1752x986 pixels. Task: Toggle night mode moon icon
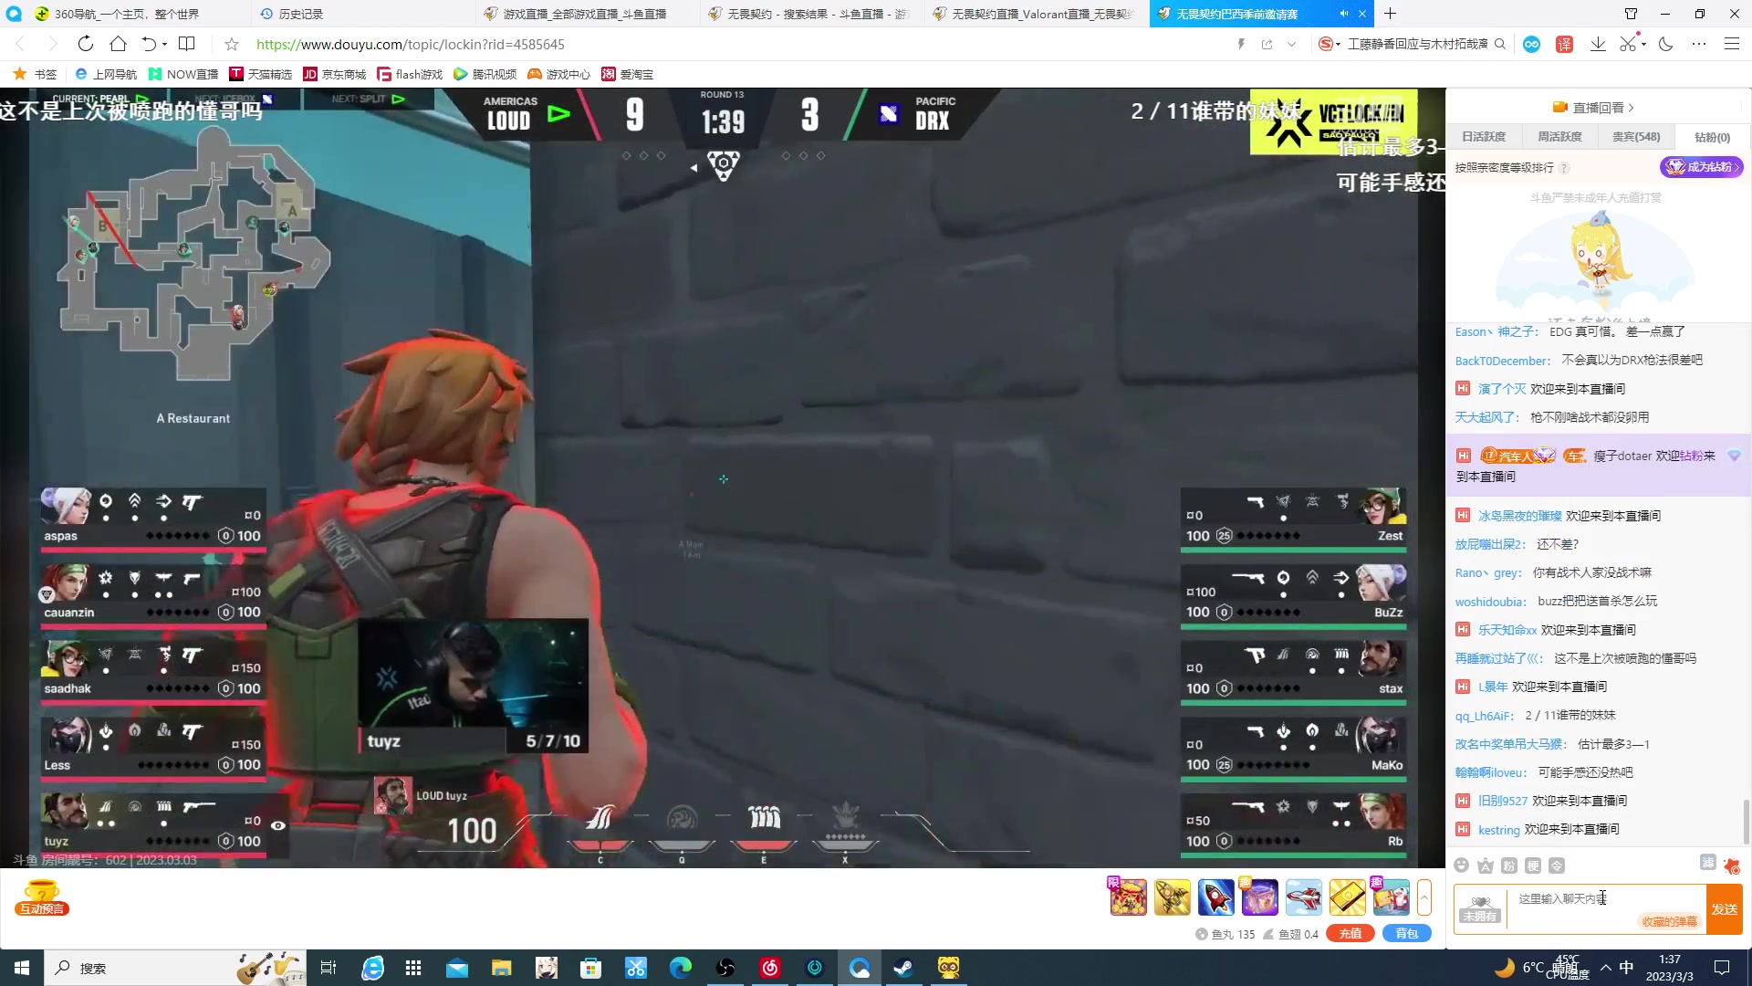1666,44
